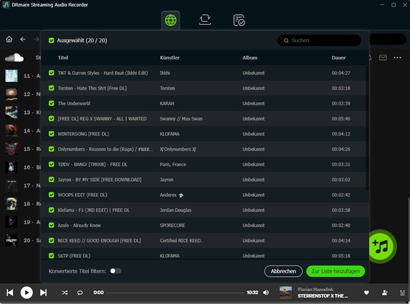The width and height of the screenshot is (410, 304).
Task: Sort by the Titel column header
Action: [62, 58]
